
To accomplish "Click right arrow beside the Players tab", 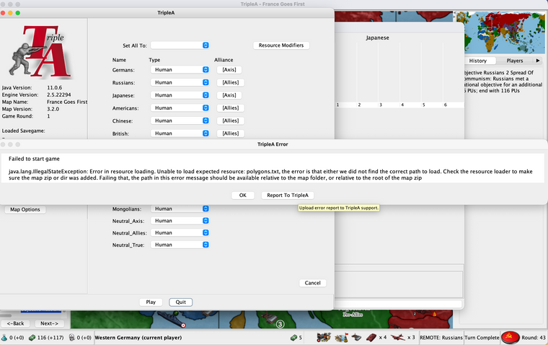I will [538, 61].
